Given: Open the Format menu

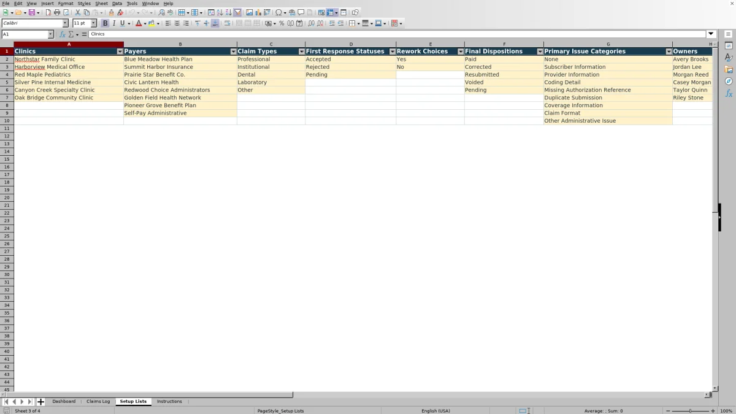Looking at the screenshot, I should [x=66, y=4].
